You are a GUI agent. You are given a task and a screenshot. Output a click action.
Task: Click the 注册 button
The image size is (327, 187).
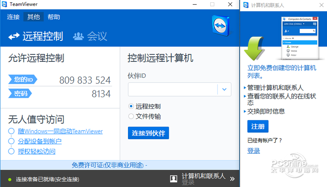[258, 127]
